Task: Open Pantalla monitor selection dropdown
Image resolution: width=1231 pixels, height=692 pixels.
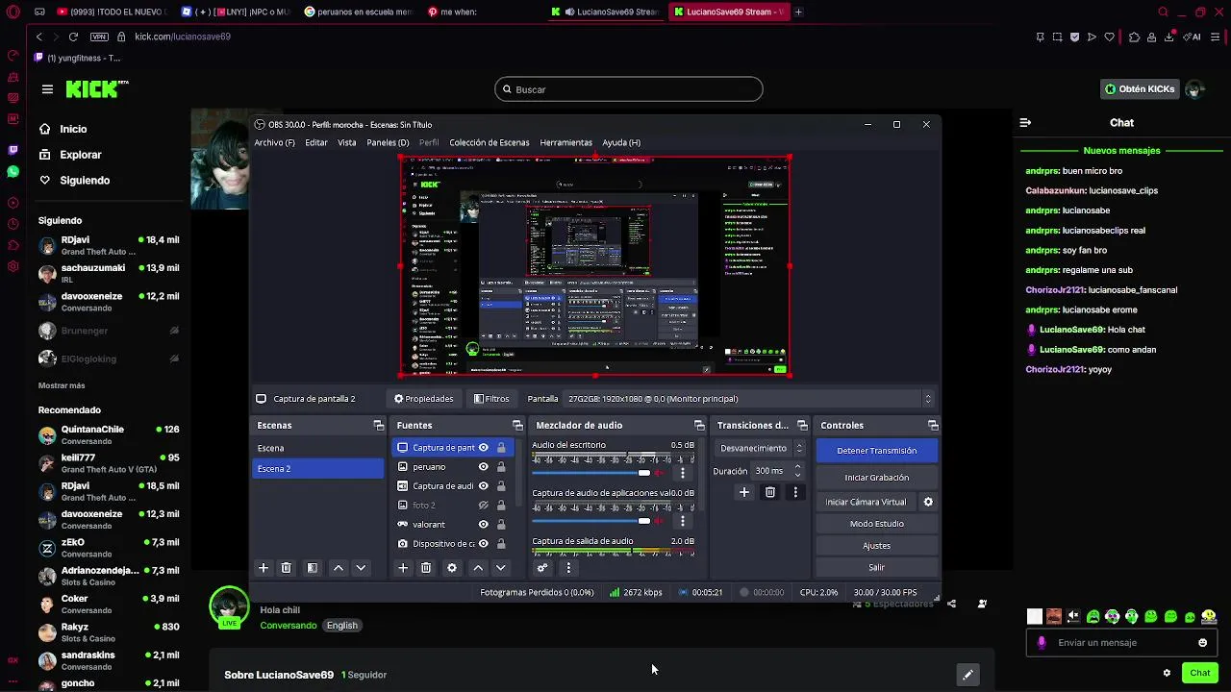Action: pyautogui.click(x=748, y=399)
